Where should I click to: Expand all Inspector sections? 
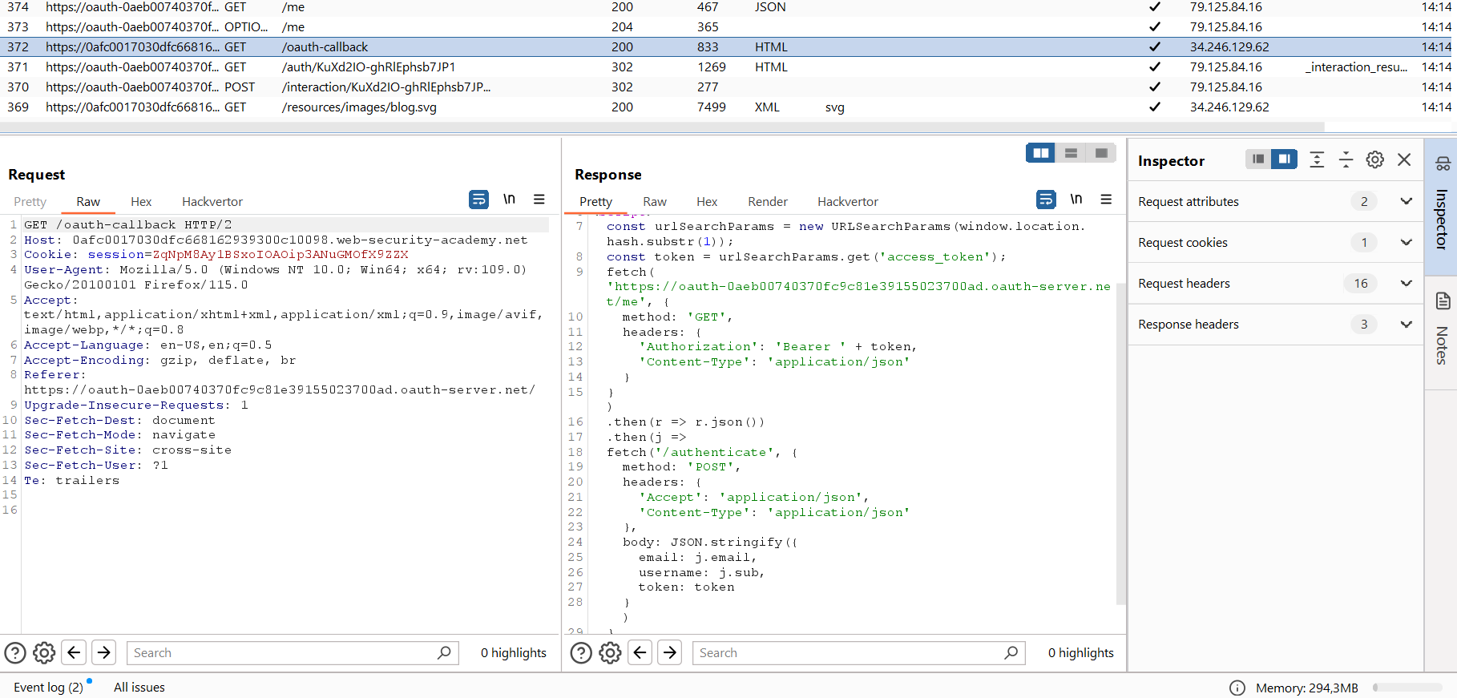[1317, 159]
